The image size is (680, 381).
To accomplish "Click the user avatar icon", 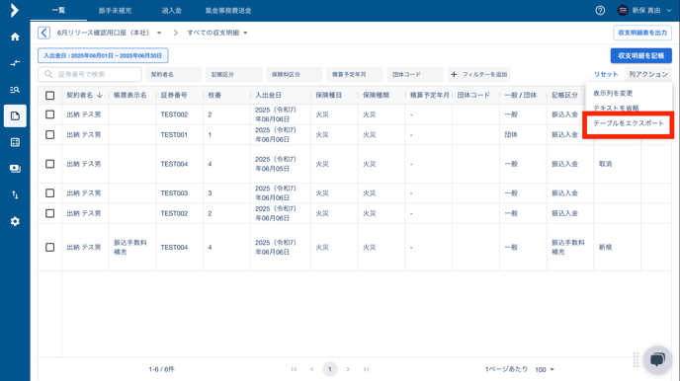I will 623,11.
